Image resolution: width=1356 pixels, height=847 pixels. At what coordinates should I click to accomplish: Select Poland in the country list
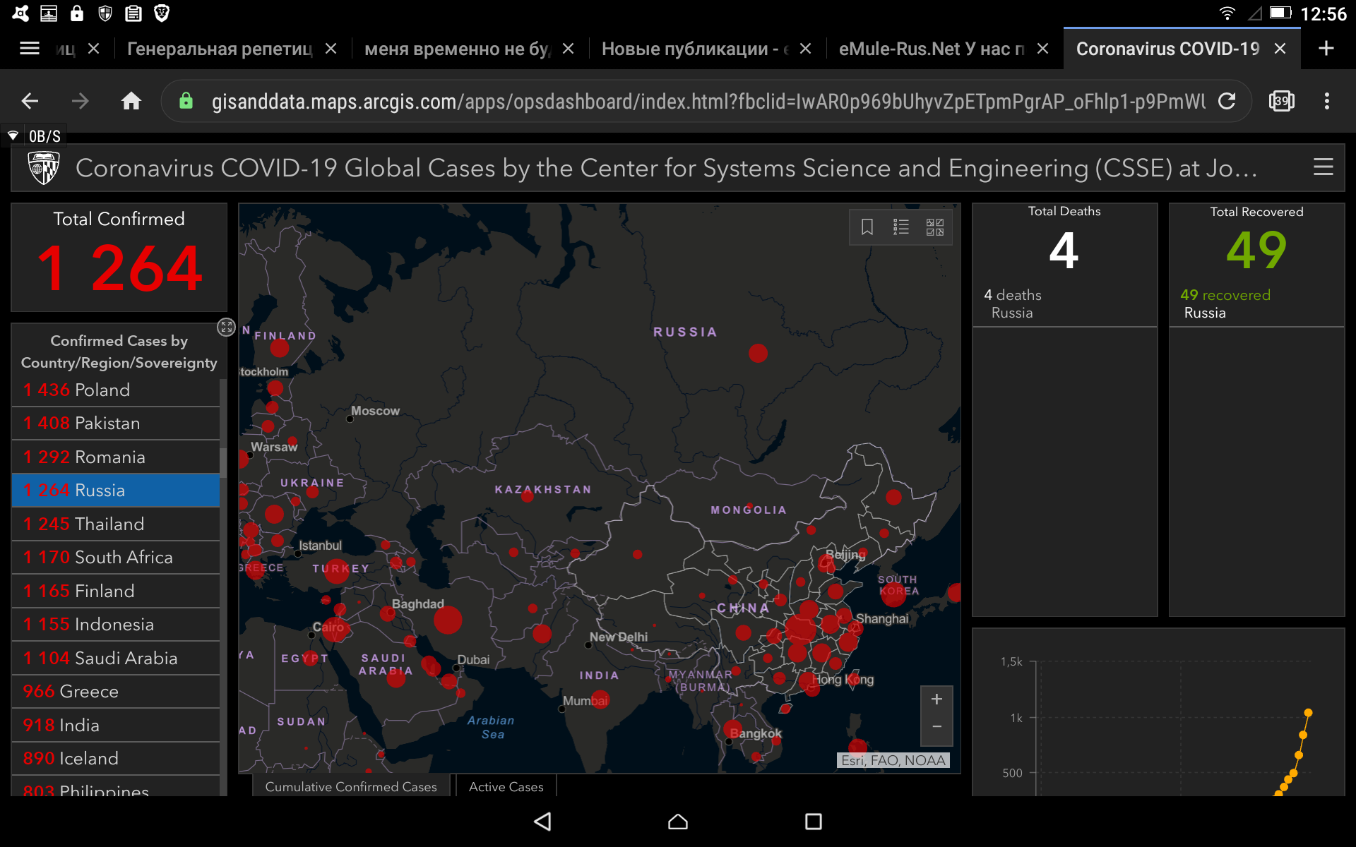[116, 390]
